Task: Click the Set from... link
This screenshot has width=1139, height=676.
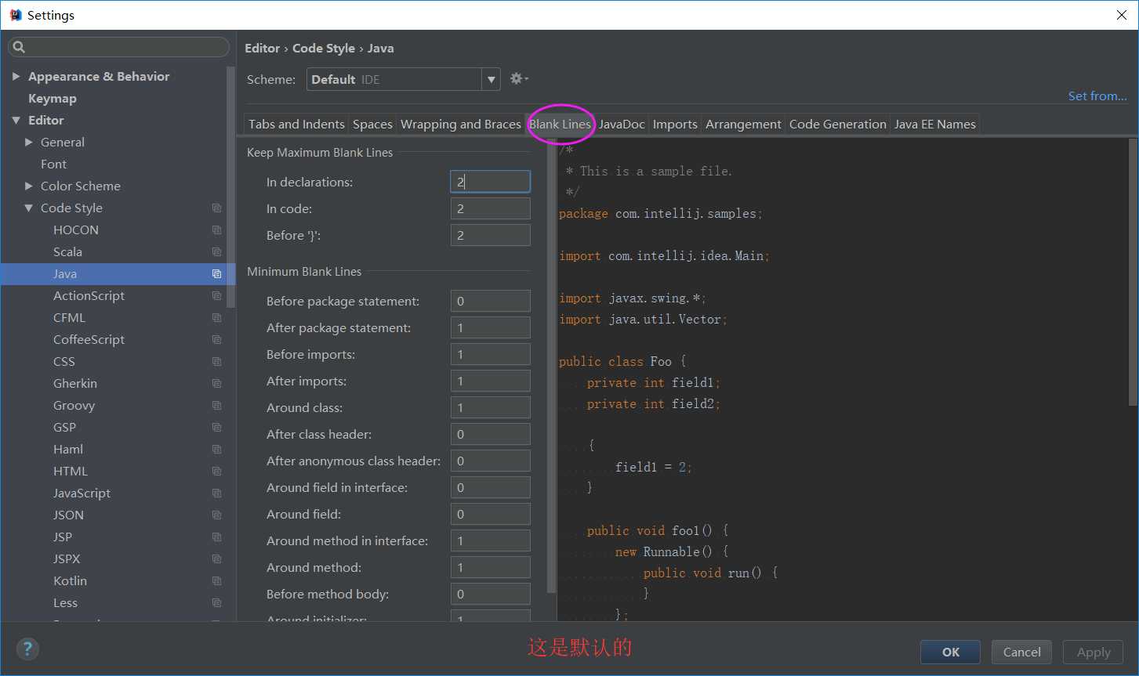Action: tap(1097, 96)
